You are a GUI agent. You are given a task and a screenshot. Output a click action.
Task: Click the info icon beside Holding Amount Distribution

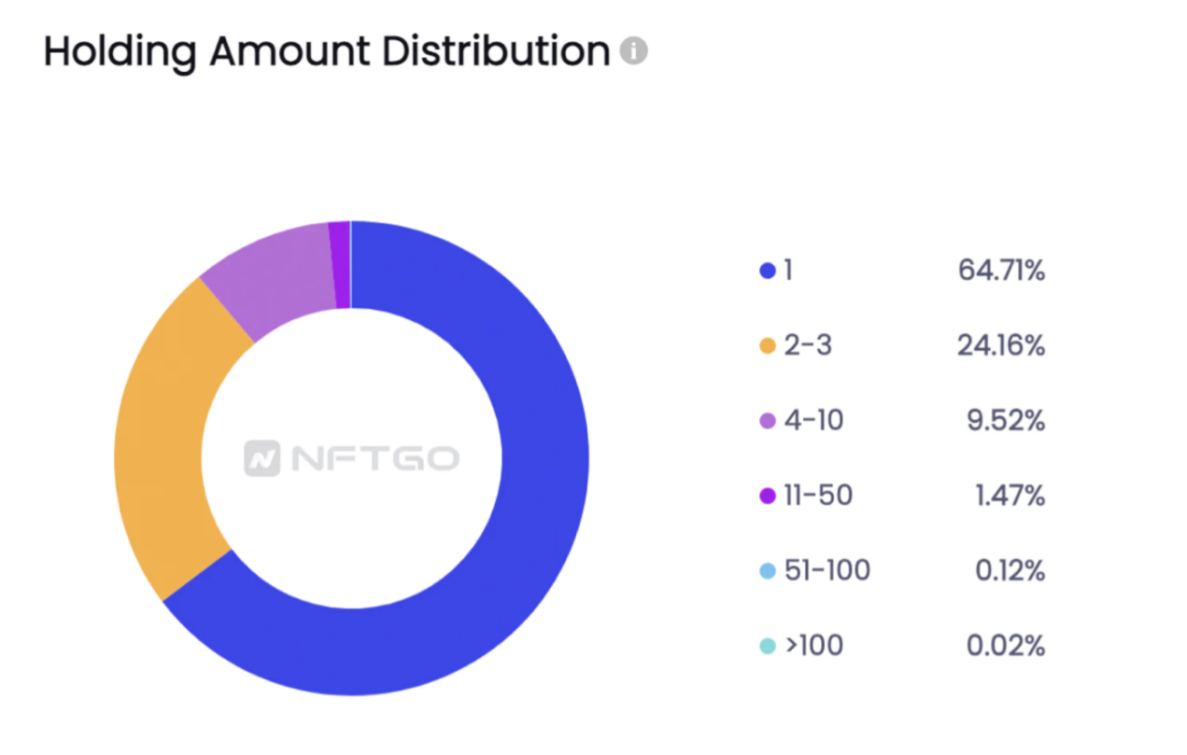[633, 51]
